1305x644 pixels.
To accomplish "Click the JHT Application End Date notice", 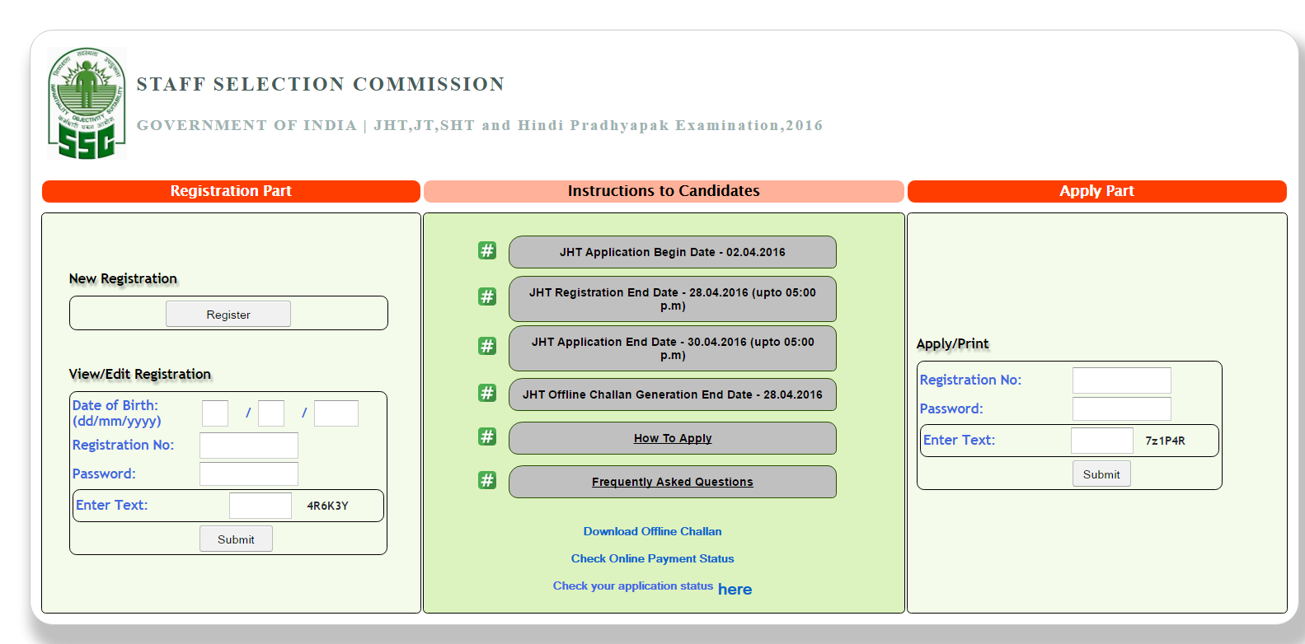I will (673, 348).
